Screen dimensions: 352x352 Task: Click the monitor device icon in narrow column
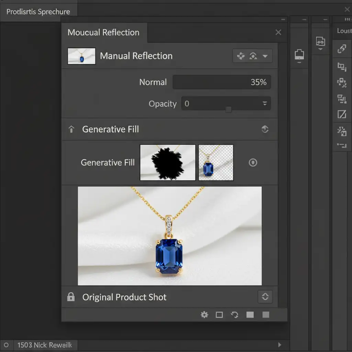pos(299,55)
